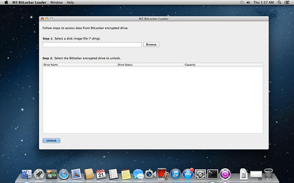Open Terminal icon in dock

tap(213, 174)
